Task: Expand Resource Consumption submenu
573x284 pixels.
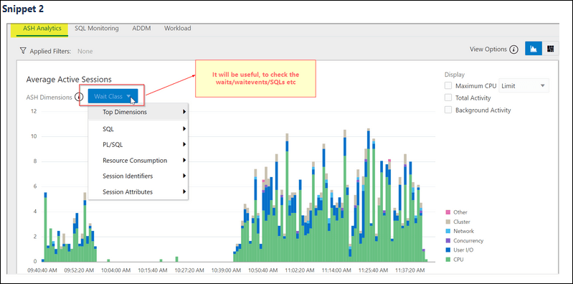Action: pyautogui.click(x=138, y=161)
